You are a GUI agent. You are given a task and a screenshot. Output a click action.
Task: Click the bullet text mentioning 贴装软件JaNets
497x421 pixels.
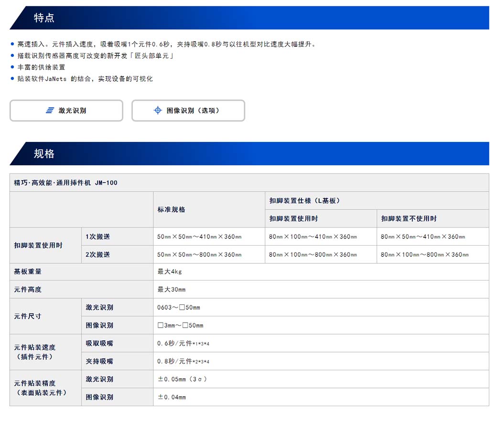coord(85,79)
